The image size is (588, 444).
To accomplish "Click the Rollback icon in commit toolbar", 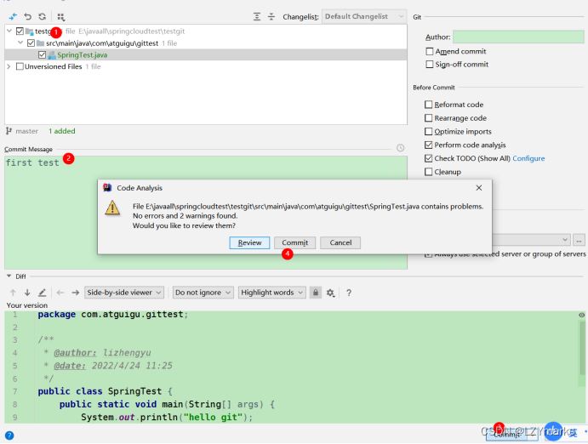I will 28,16.
